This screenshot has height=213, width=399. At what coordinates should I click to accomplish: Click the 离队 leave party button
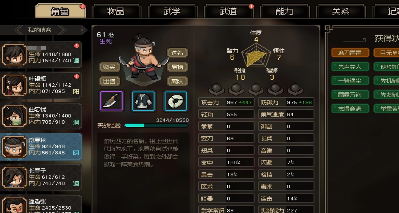[177, 81]
